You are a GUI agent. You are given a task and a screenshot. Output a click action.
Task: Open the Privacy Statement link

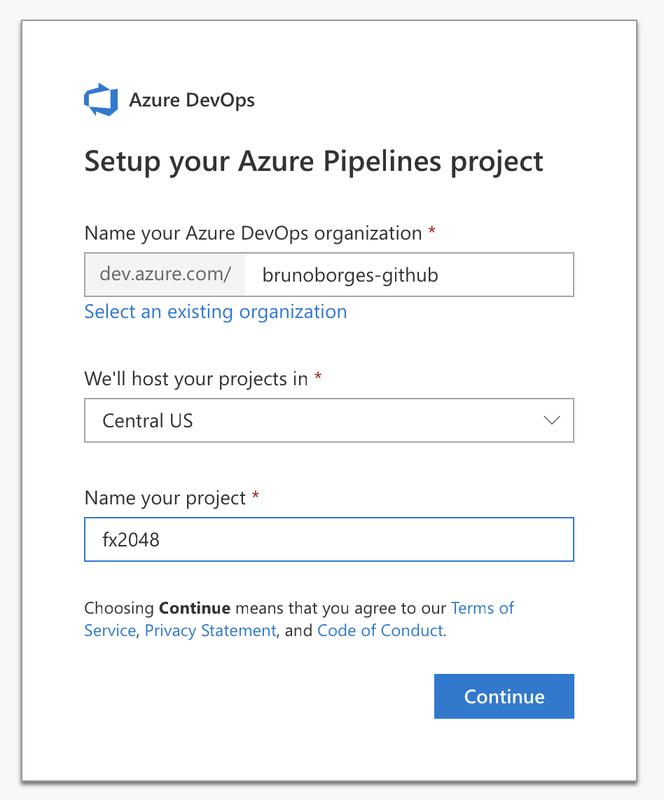(x=210, y=630)
